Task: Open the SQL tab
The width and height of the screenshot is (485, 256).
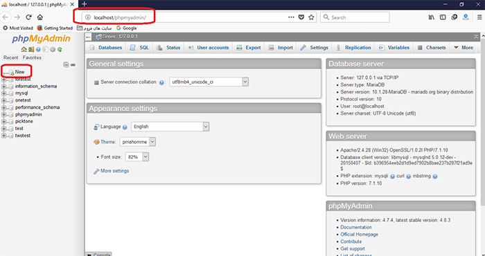Action: pyautogui.click(x=140, y=48)
